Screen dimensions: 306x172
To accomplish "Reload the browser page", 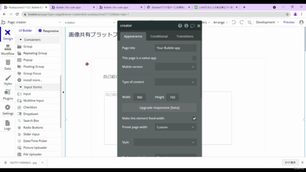I will pyautogui.click(x=17, y=14).
